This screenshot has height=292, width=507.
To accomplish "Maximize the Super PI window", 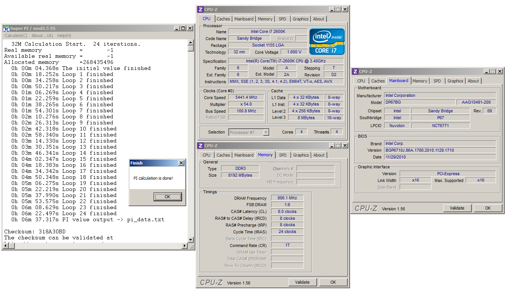I will pyautogui.click(x=183, y=28).
